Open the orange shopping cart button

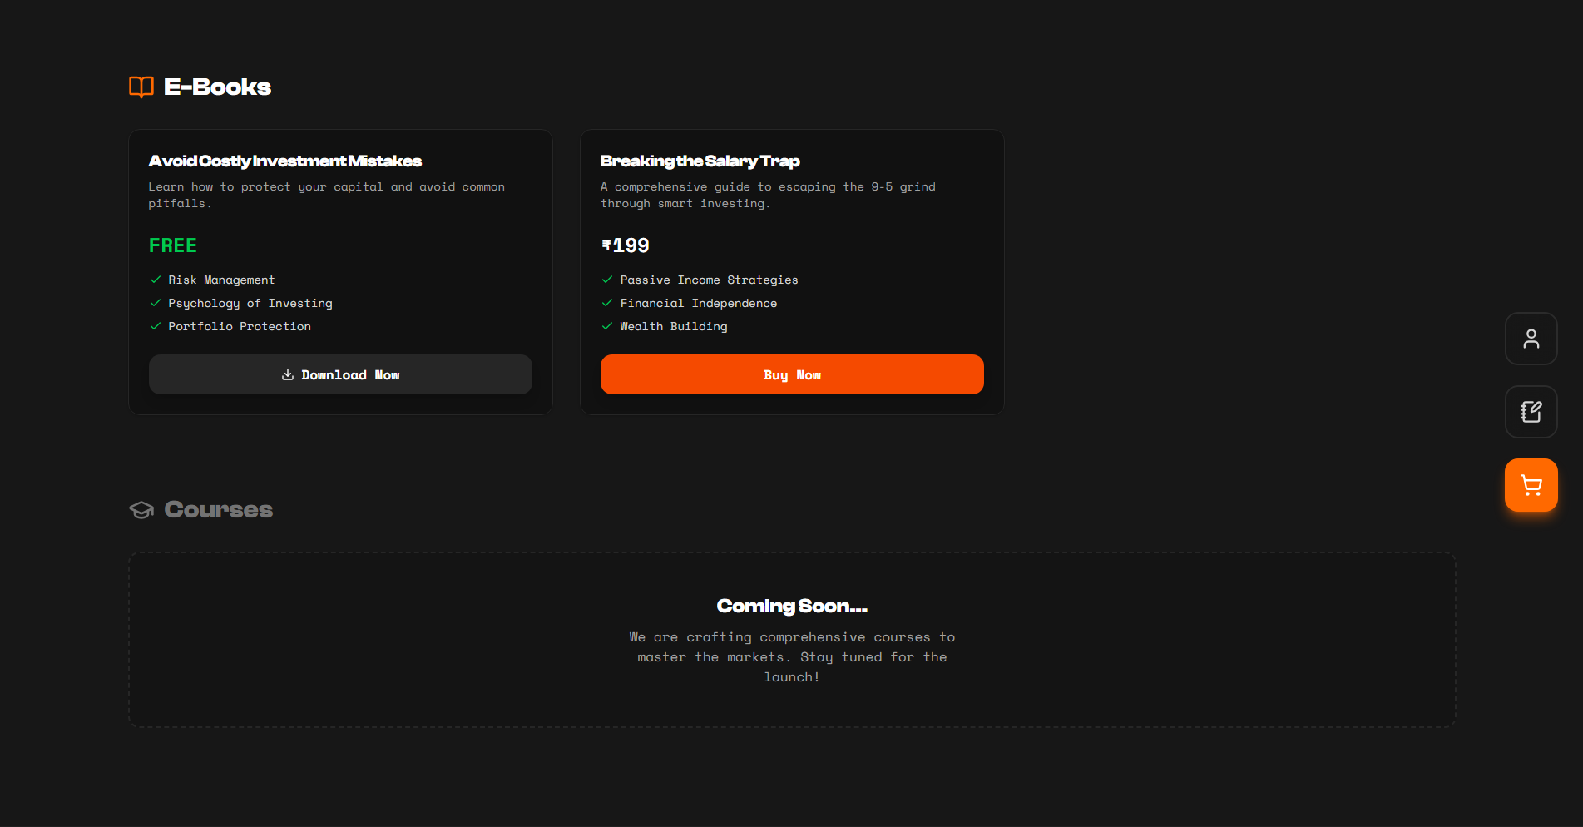(x=1531, y=485)
